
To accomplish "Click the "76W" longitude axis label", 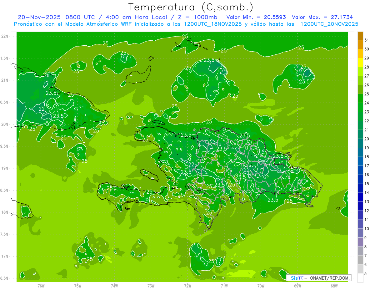I will point(41,286).
